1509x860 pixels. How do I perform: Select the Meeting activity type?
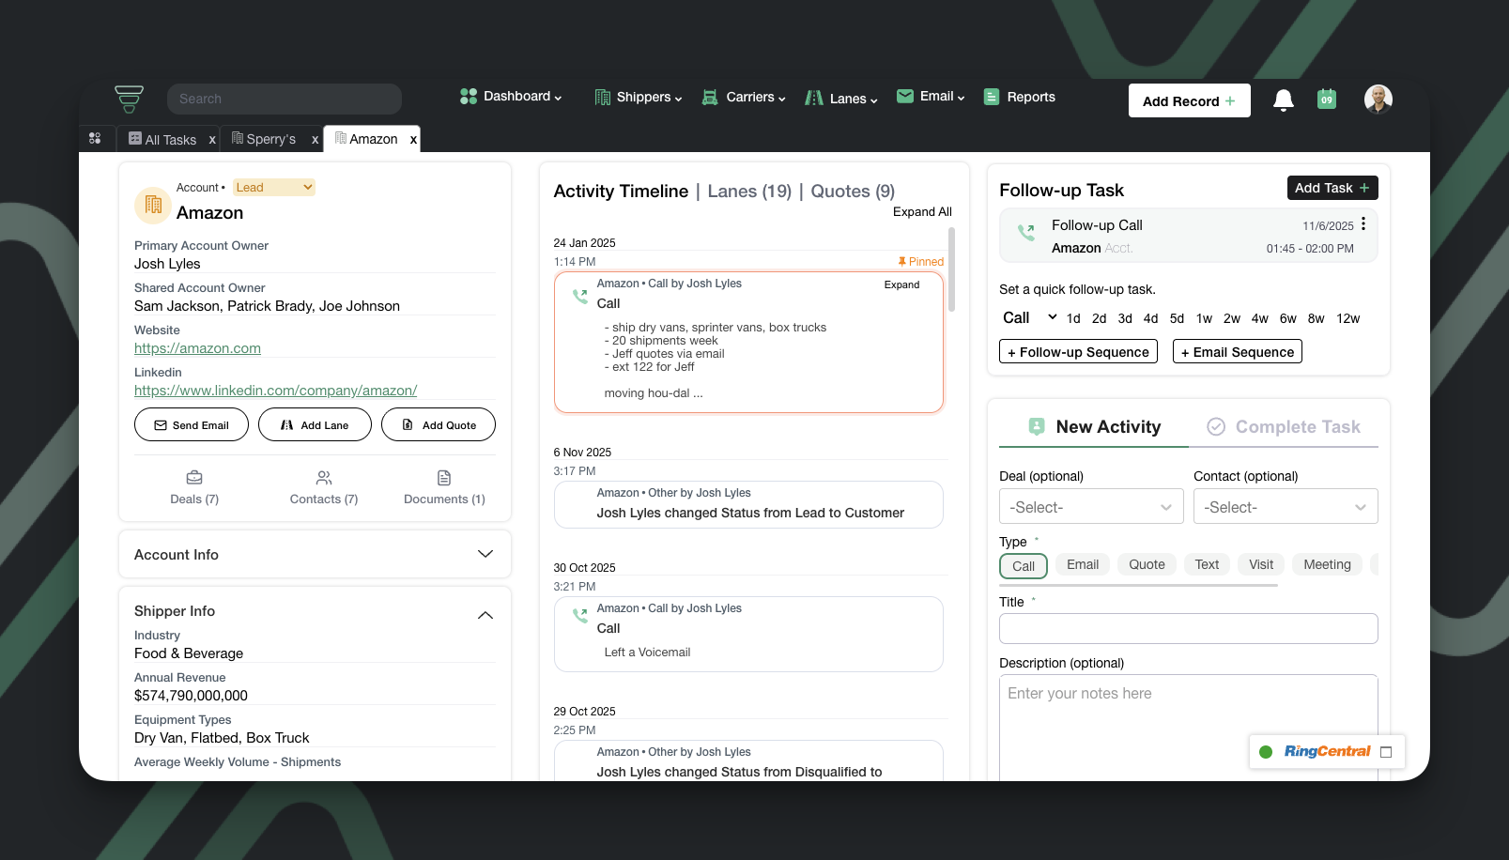(1327, 564)
